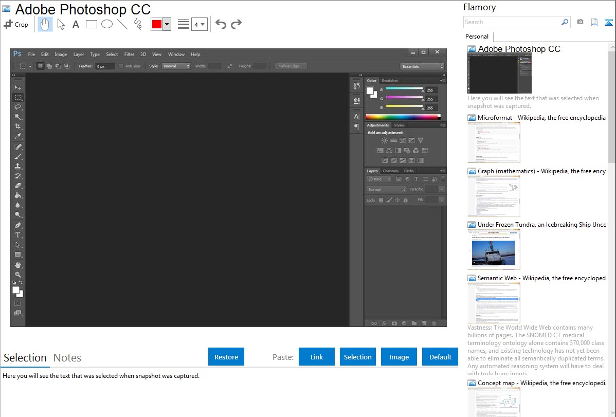The width and height of the screenshot is (616, 417).
Task: Toggle Photoshop quick mask mode
Action: [x=17, y=303]
